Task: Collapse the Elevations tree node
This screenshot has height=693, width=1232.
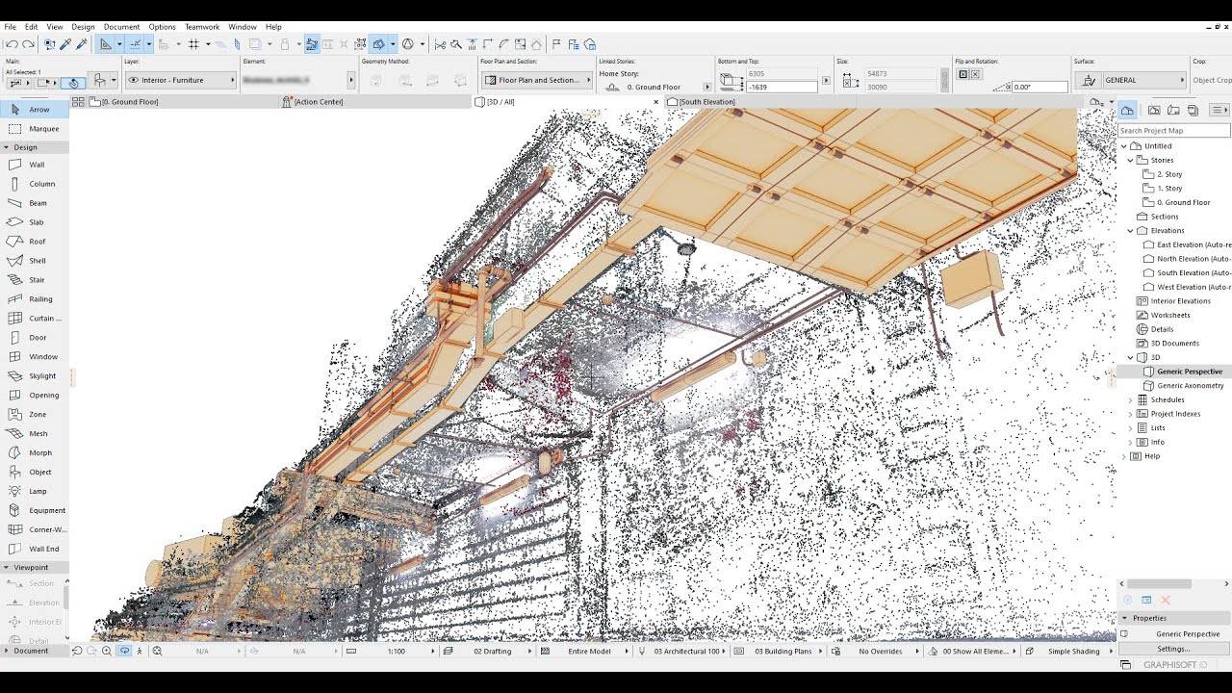Action: click(1131, 231)
